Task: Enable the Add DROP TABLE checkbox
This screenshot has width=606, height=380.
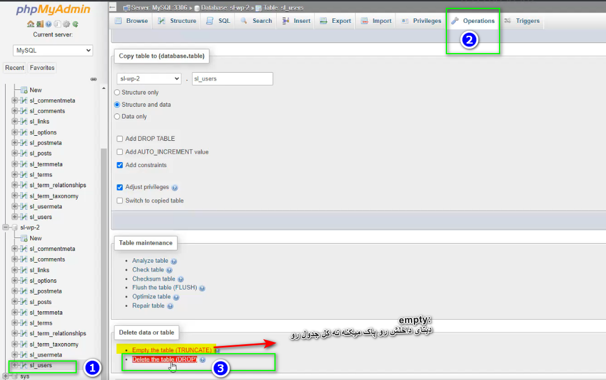Action: [x=120, y=139]
